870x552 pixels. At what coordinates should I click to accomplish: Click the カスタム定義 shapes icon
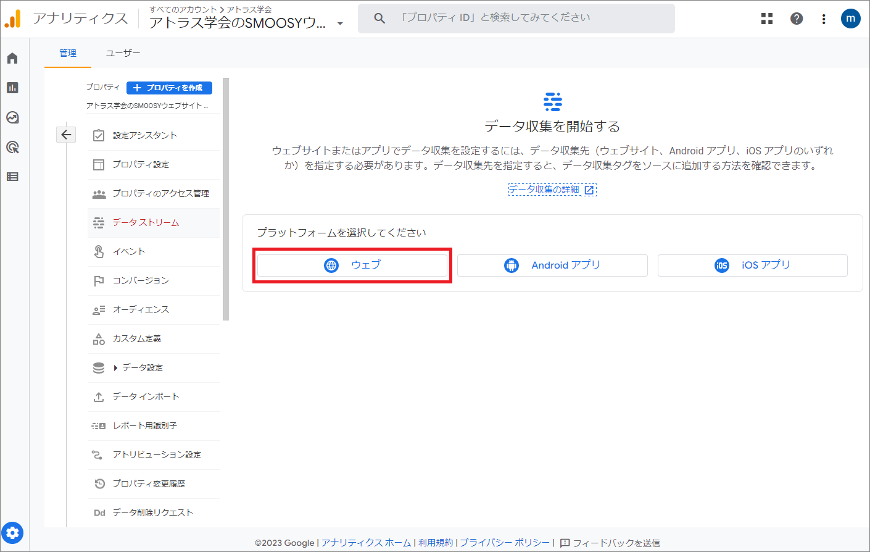point(99,338)
